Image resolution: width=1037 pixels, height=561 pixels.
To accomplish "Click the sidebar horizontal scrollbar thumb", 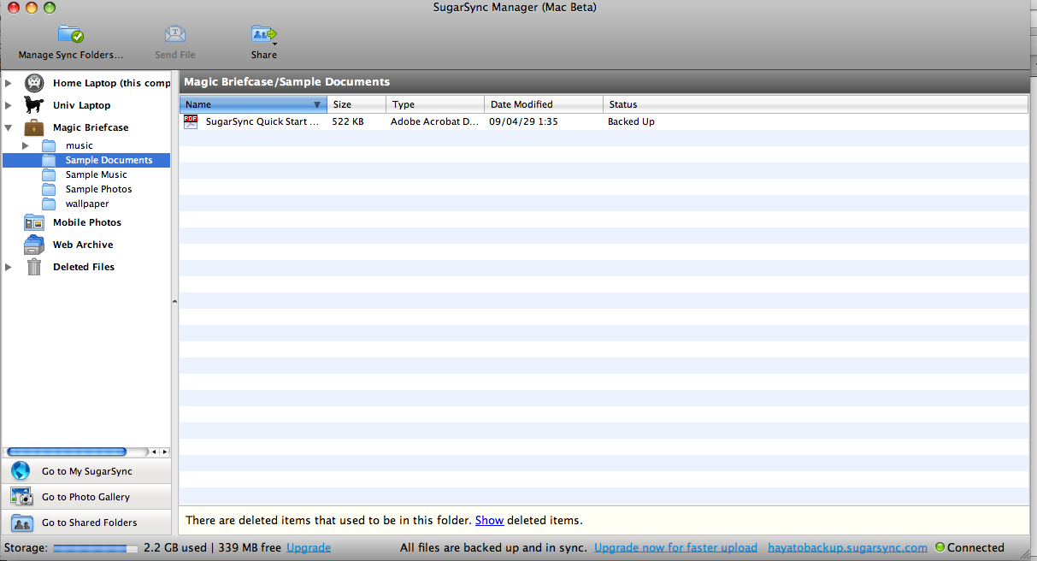I will point(67,452).
